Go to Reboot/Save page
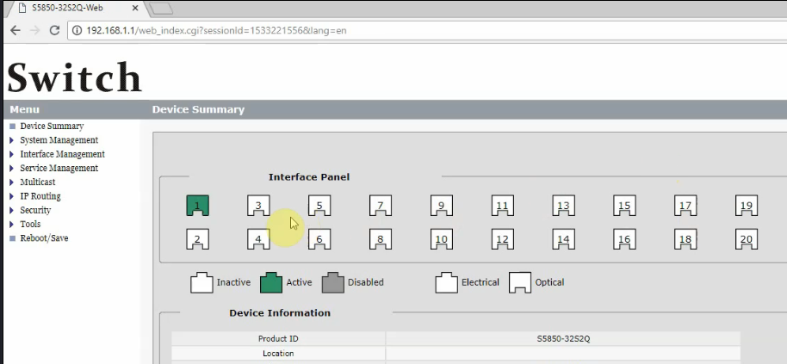The image size is (787, 364). 44,238
